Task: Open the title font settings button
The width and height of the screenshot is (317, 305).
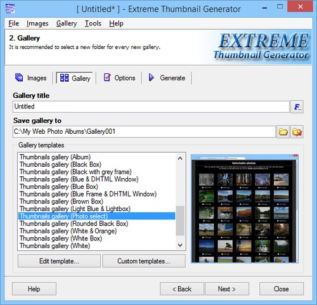Action: (x=297, y=107)
